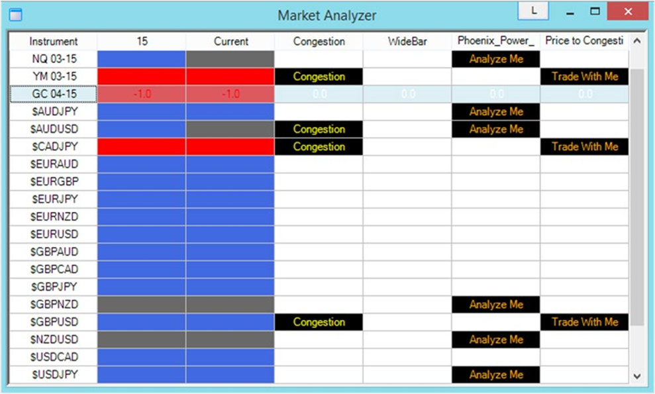Click the -1.0 value in GC 04-15's 15 column
The image size is (655, 394).
coord(142,94)
